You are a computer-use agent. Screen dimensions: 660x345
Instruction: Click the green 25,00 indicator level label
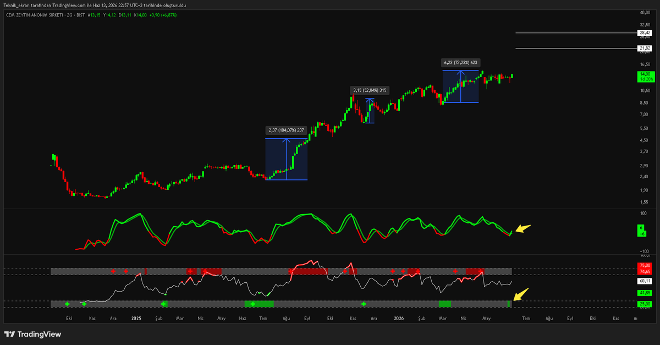[x=645, y=304]
